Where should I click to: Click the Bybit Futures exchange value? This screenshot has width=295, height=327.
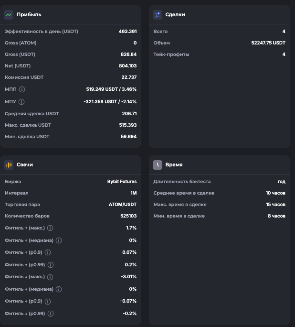(x=122, y=182)
